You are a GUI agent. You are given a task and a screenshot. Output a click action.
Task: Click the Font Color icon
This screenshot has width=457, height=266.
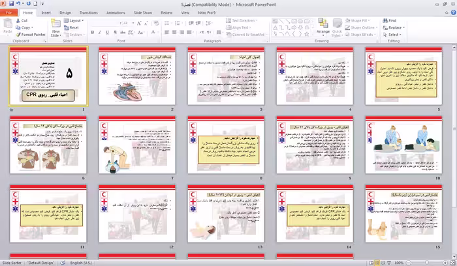coord(153,32)
